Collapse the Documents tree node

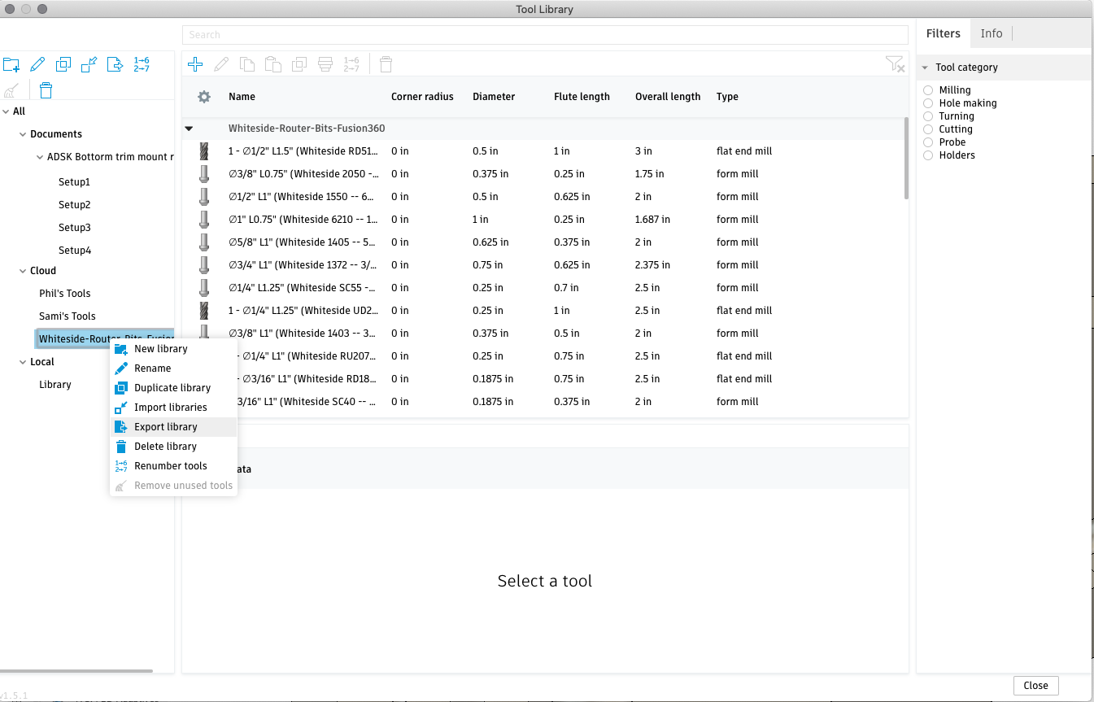click(23, 134)
